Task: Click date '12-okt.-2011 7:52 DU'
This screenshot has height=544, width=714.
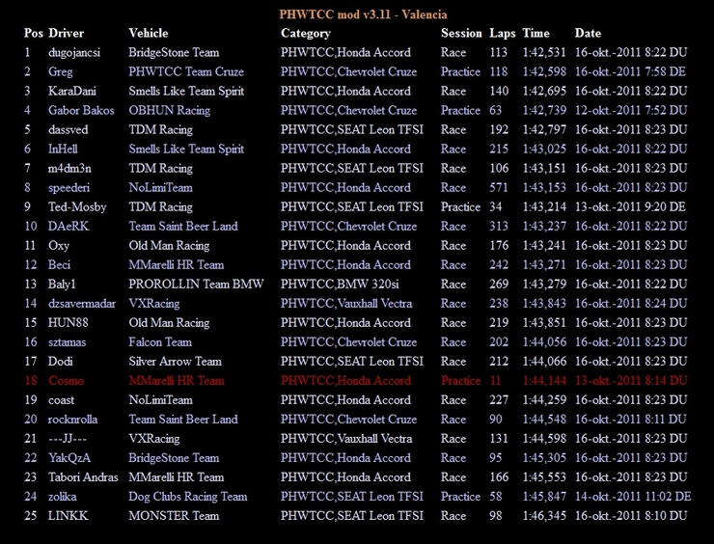Action: coord(631,111)
